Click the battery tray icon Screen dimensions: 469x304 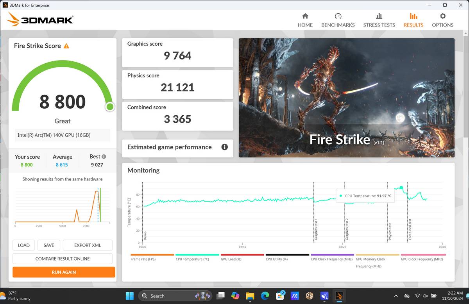point(433,296)
